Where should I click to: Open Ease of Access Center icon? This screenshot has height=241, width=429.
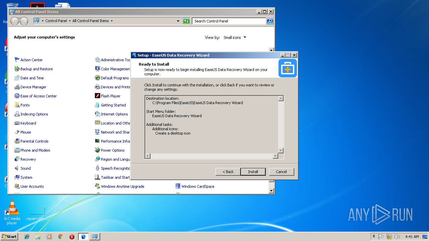(x=17, y=96)
